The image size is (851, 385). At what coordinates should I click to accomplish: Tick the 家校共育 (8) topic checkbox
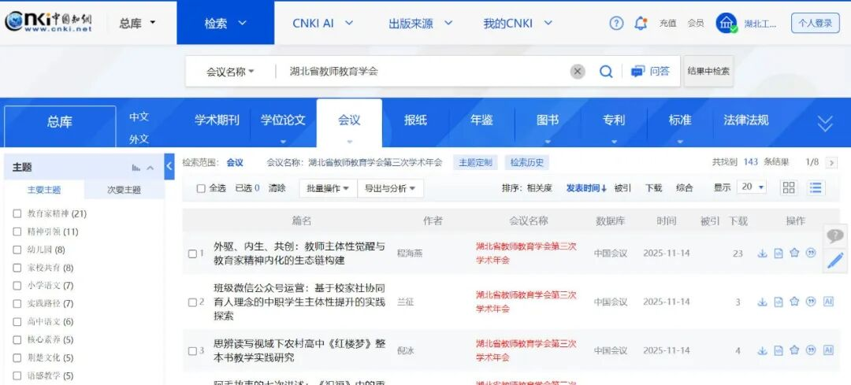click(x=17, y=268)
